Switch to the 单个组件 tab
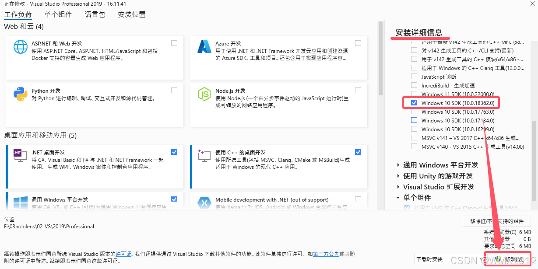This screenshot has width=538, height=269. (x=58, y=14)
